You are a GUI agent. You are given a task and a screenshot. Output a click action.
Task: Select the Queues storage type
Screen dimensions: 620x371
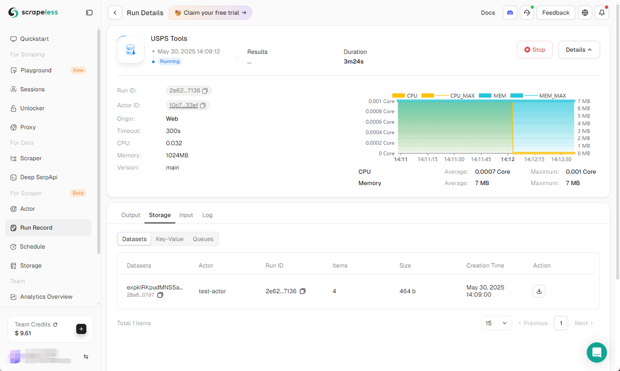(203, 239)
